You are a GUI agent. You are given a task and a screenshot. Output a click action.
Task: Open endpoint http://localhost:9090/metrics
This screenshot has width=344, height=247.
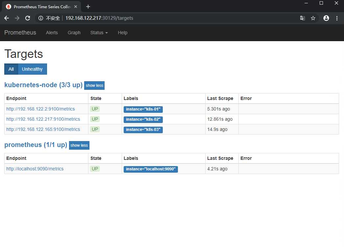point(35,169)
